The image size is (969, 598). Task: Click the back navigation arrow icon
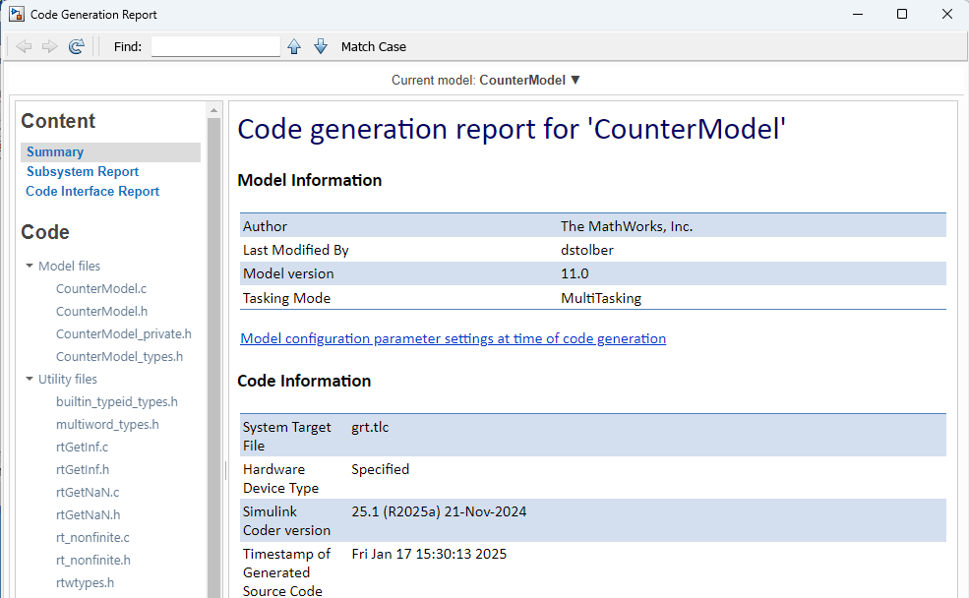point(24,46)
